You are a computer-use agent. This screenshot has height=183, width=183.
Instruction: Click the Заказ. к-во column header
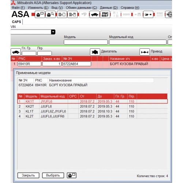(x=52, y=59)
